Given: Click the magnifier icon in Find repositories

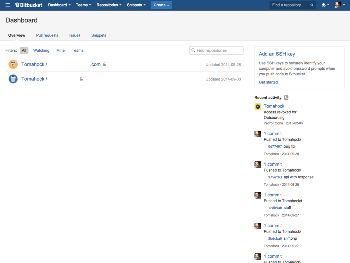Looking at the screenshot, I should 193,50.
